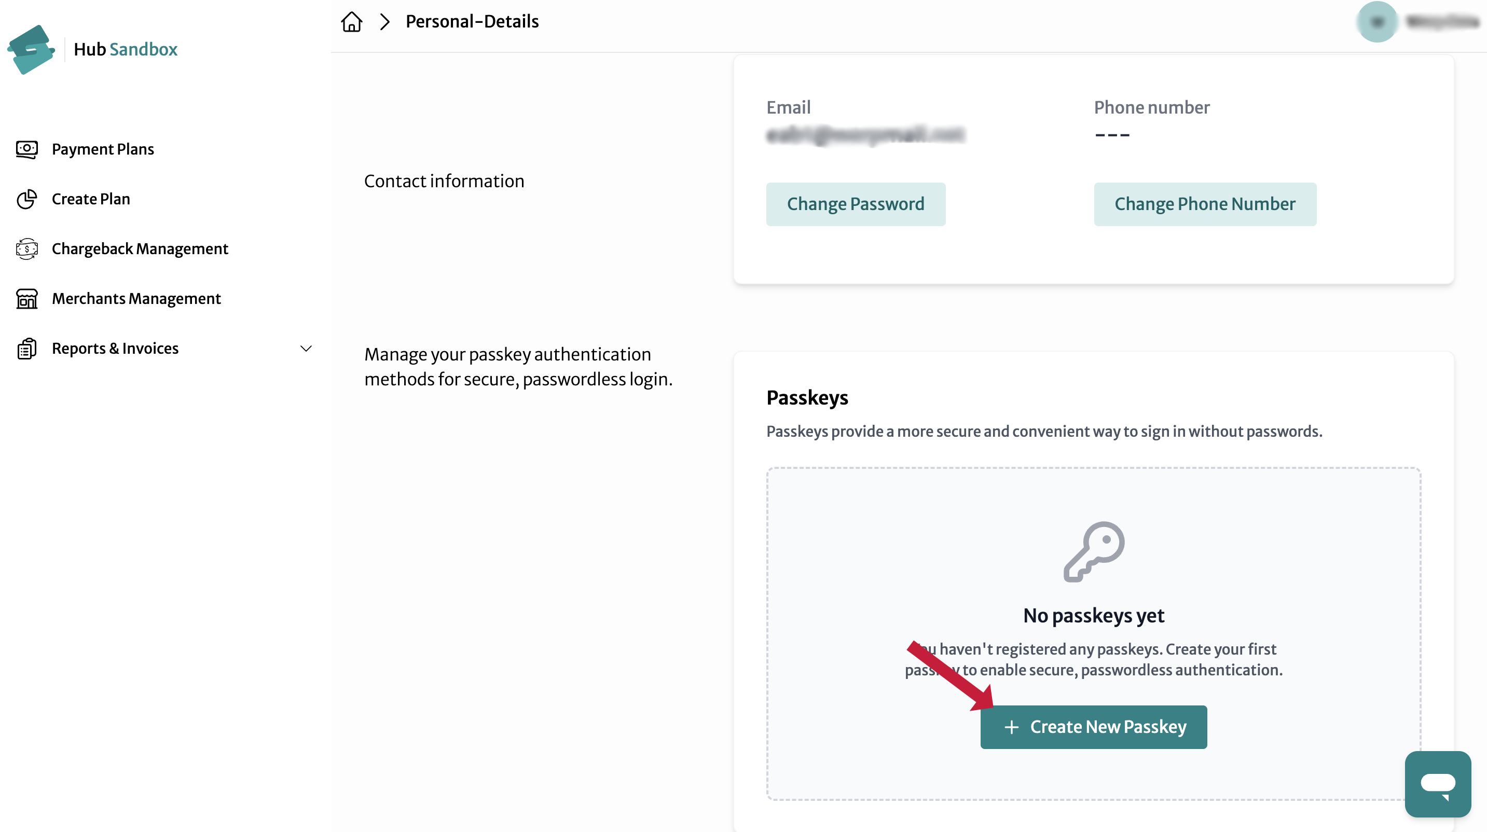Screen dimensions: 1487x832
Task: Click the Change Password button
Action: point(856,203)
